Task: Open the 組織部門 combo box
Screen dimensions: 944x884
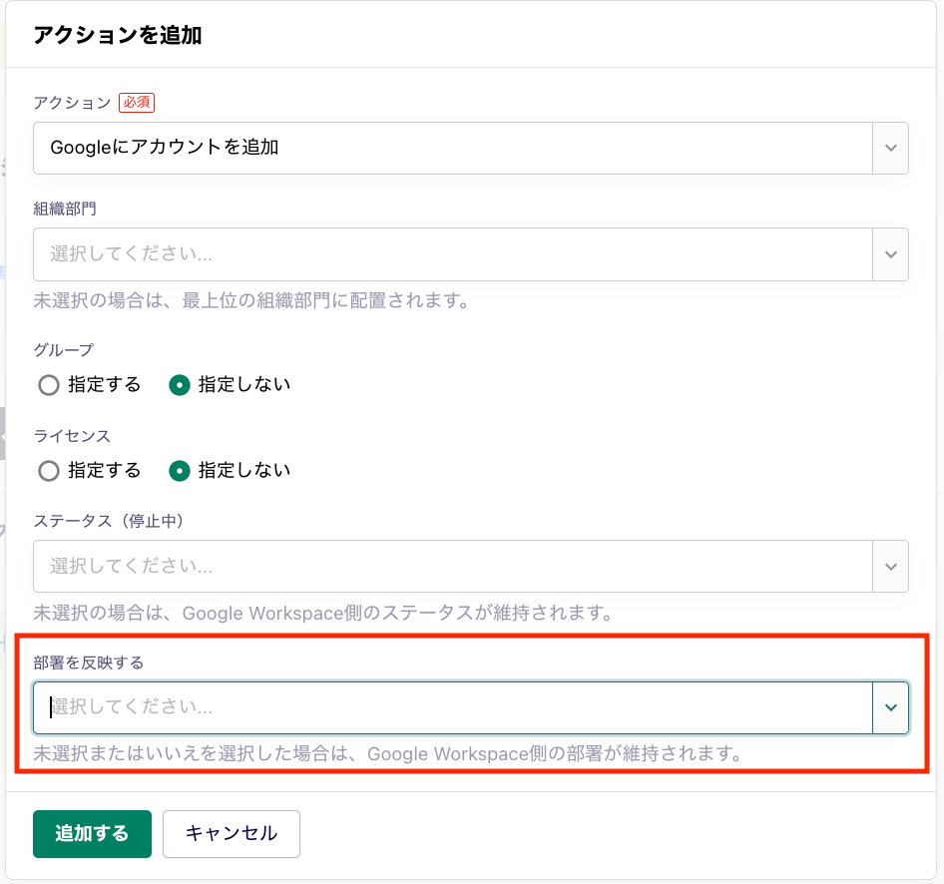Action: point(449,254)
